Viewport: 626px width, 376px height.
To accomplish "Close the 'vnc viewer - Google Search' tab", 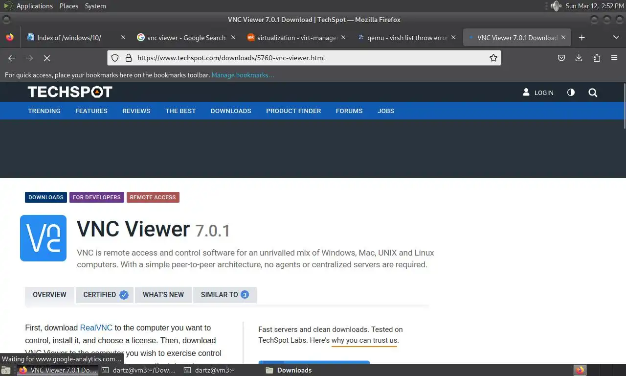I will pos(233,37).
